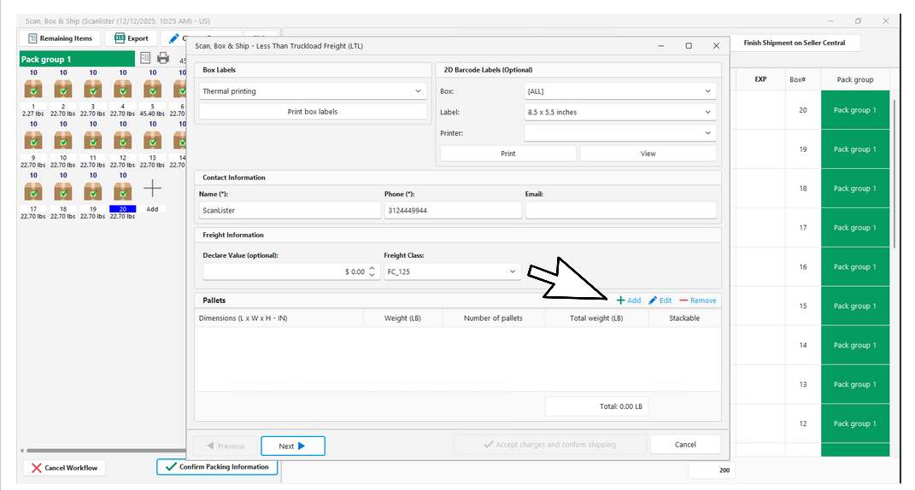This screenshot has height=490, width=915.
Task: Click the printer icon beside Pack group 1
Action: (163, 58)
